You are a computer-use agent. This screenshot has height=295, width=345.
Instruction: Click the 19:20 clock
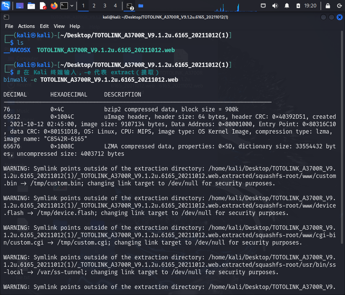310,6
